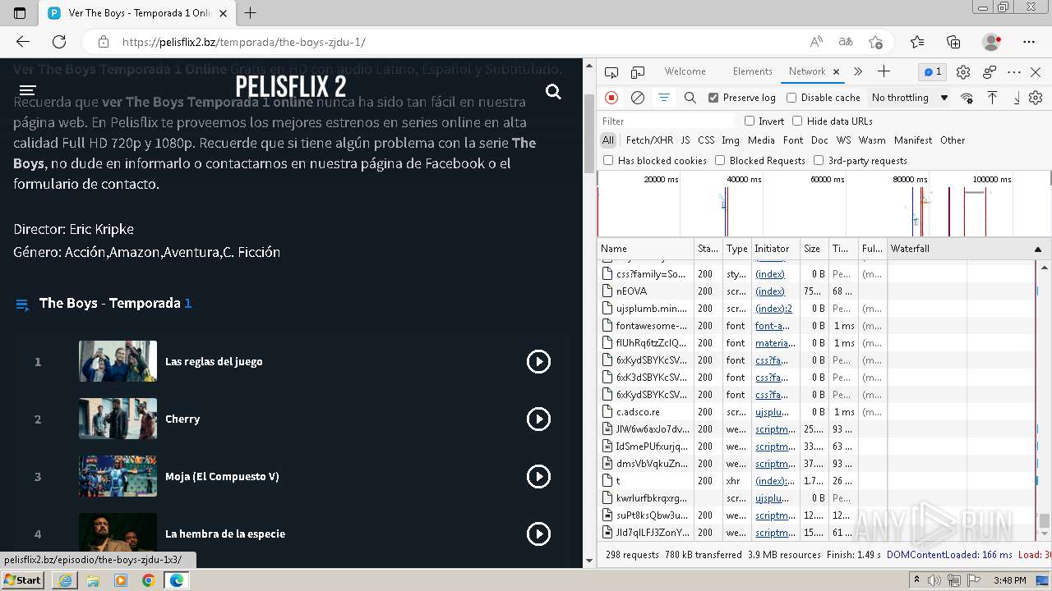
Task: Check Hide data URLs
Action: point(797,121)
